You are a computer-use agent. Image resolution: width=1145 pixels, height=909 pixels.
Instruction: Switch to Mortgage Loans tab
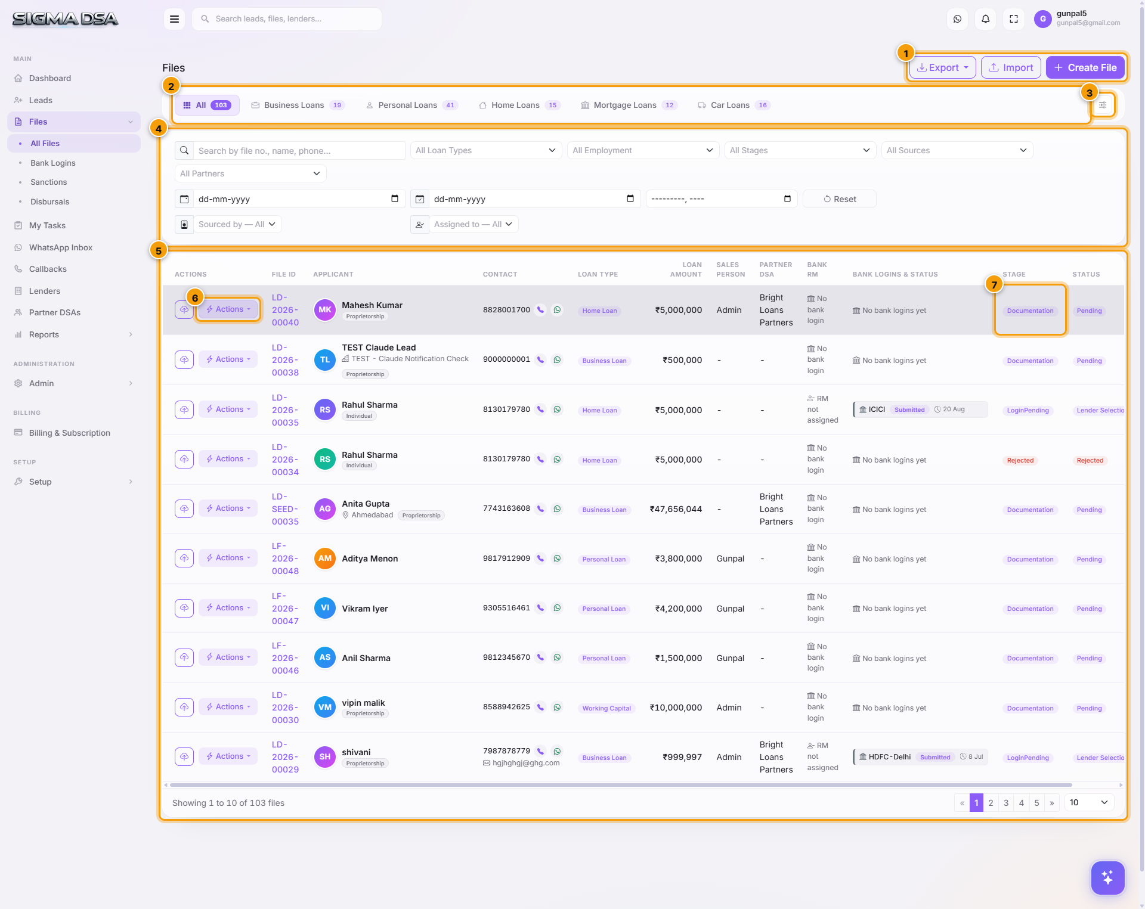coord(629,105)
